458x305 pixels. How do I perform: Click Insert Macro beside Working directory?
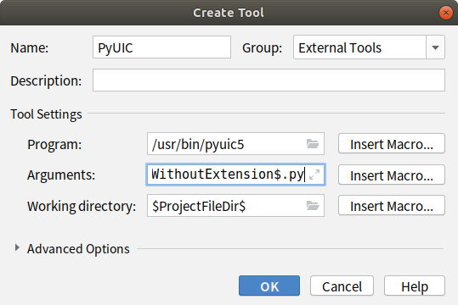392,206
